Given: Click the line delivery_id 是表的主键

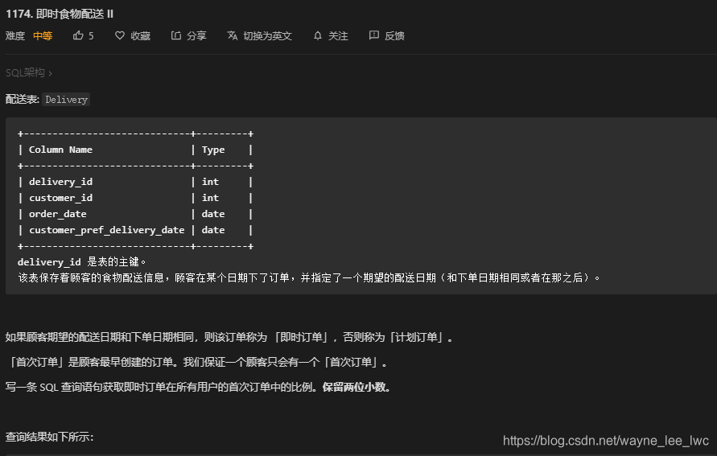Looking at the screenshot, I should [x=82, y=262].
